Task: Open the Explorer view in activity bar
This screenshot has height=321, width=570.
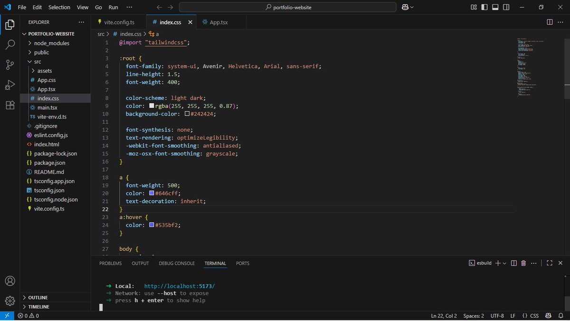Action: coord(9,25)
